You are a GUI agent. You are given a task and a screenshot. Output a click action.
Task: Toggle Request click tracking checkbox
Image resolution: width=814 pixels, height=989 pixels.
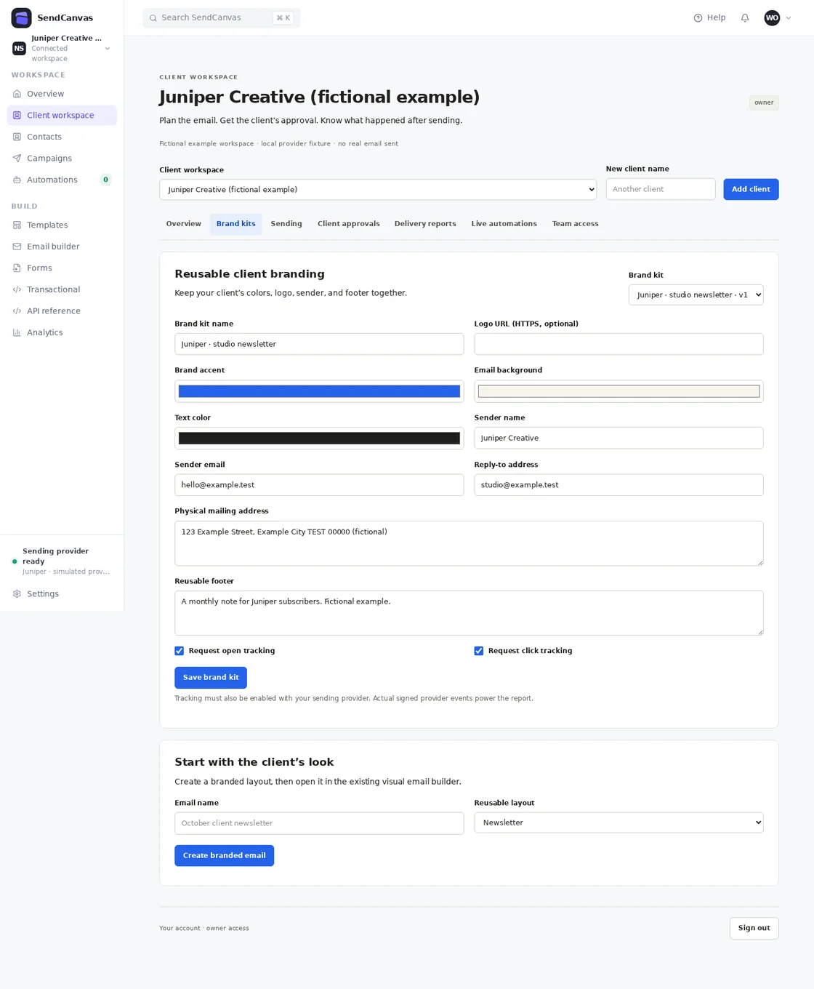click(x=479, y=651)
